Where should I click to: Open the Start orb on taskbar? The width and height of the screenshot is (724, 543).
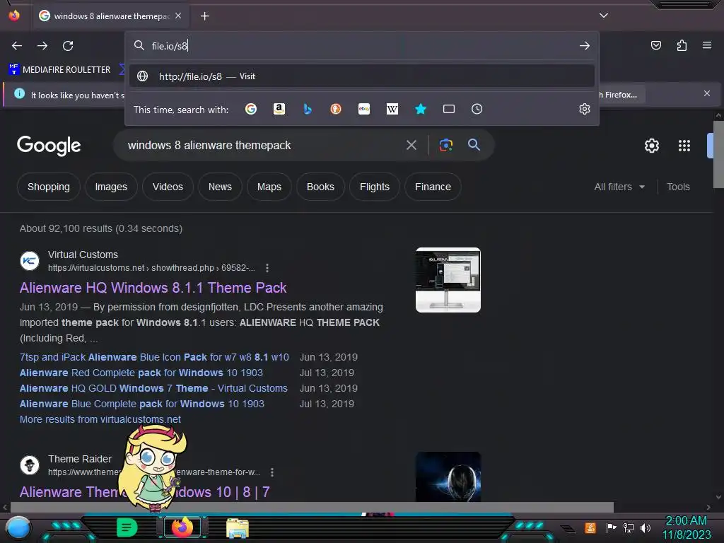[x=18, y=528]
